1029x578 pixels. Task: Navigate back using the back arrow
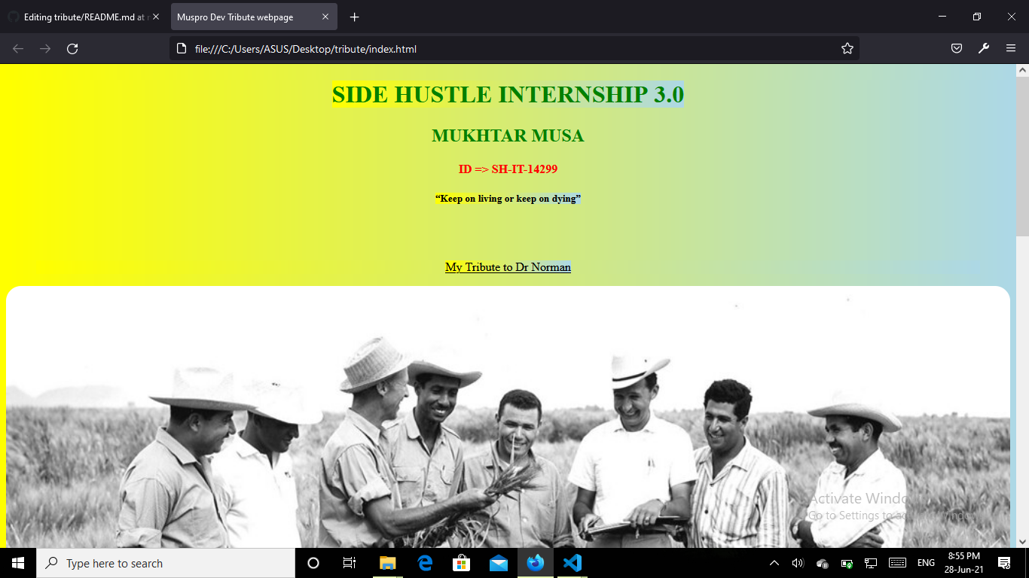(x=17, y=48)
